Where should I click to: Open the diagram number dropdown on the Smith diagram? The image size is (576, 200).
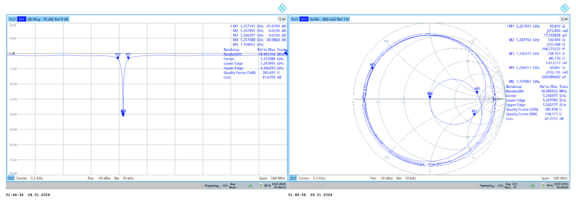click(x=564, y=19)
